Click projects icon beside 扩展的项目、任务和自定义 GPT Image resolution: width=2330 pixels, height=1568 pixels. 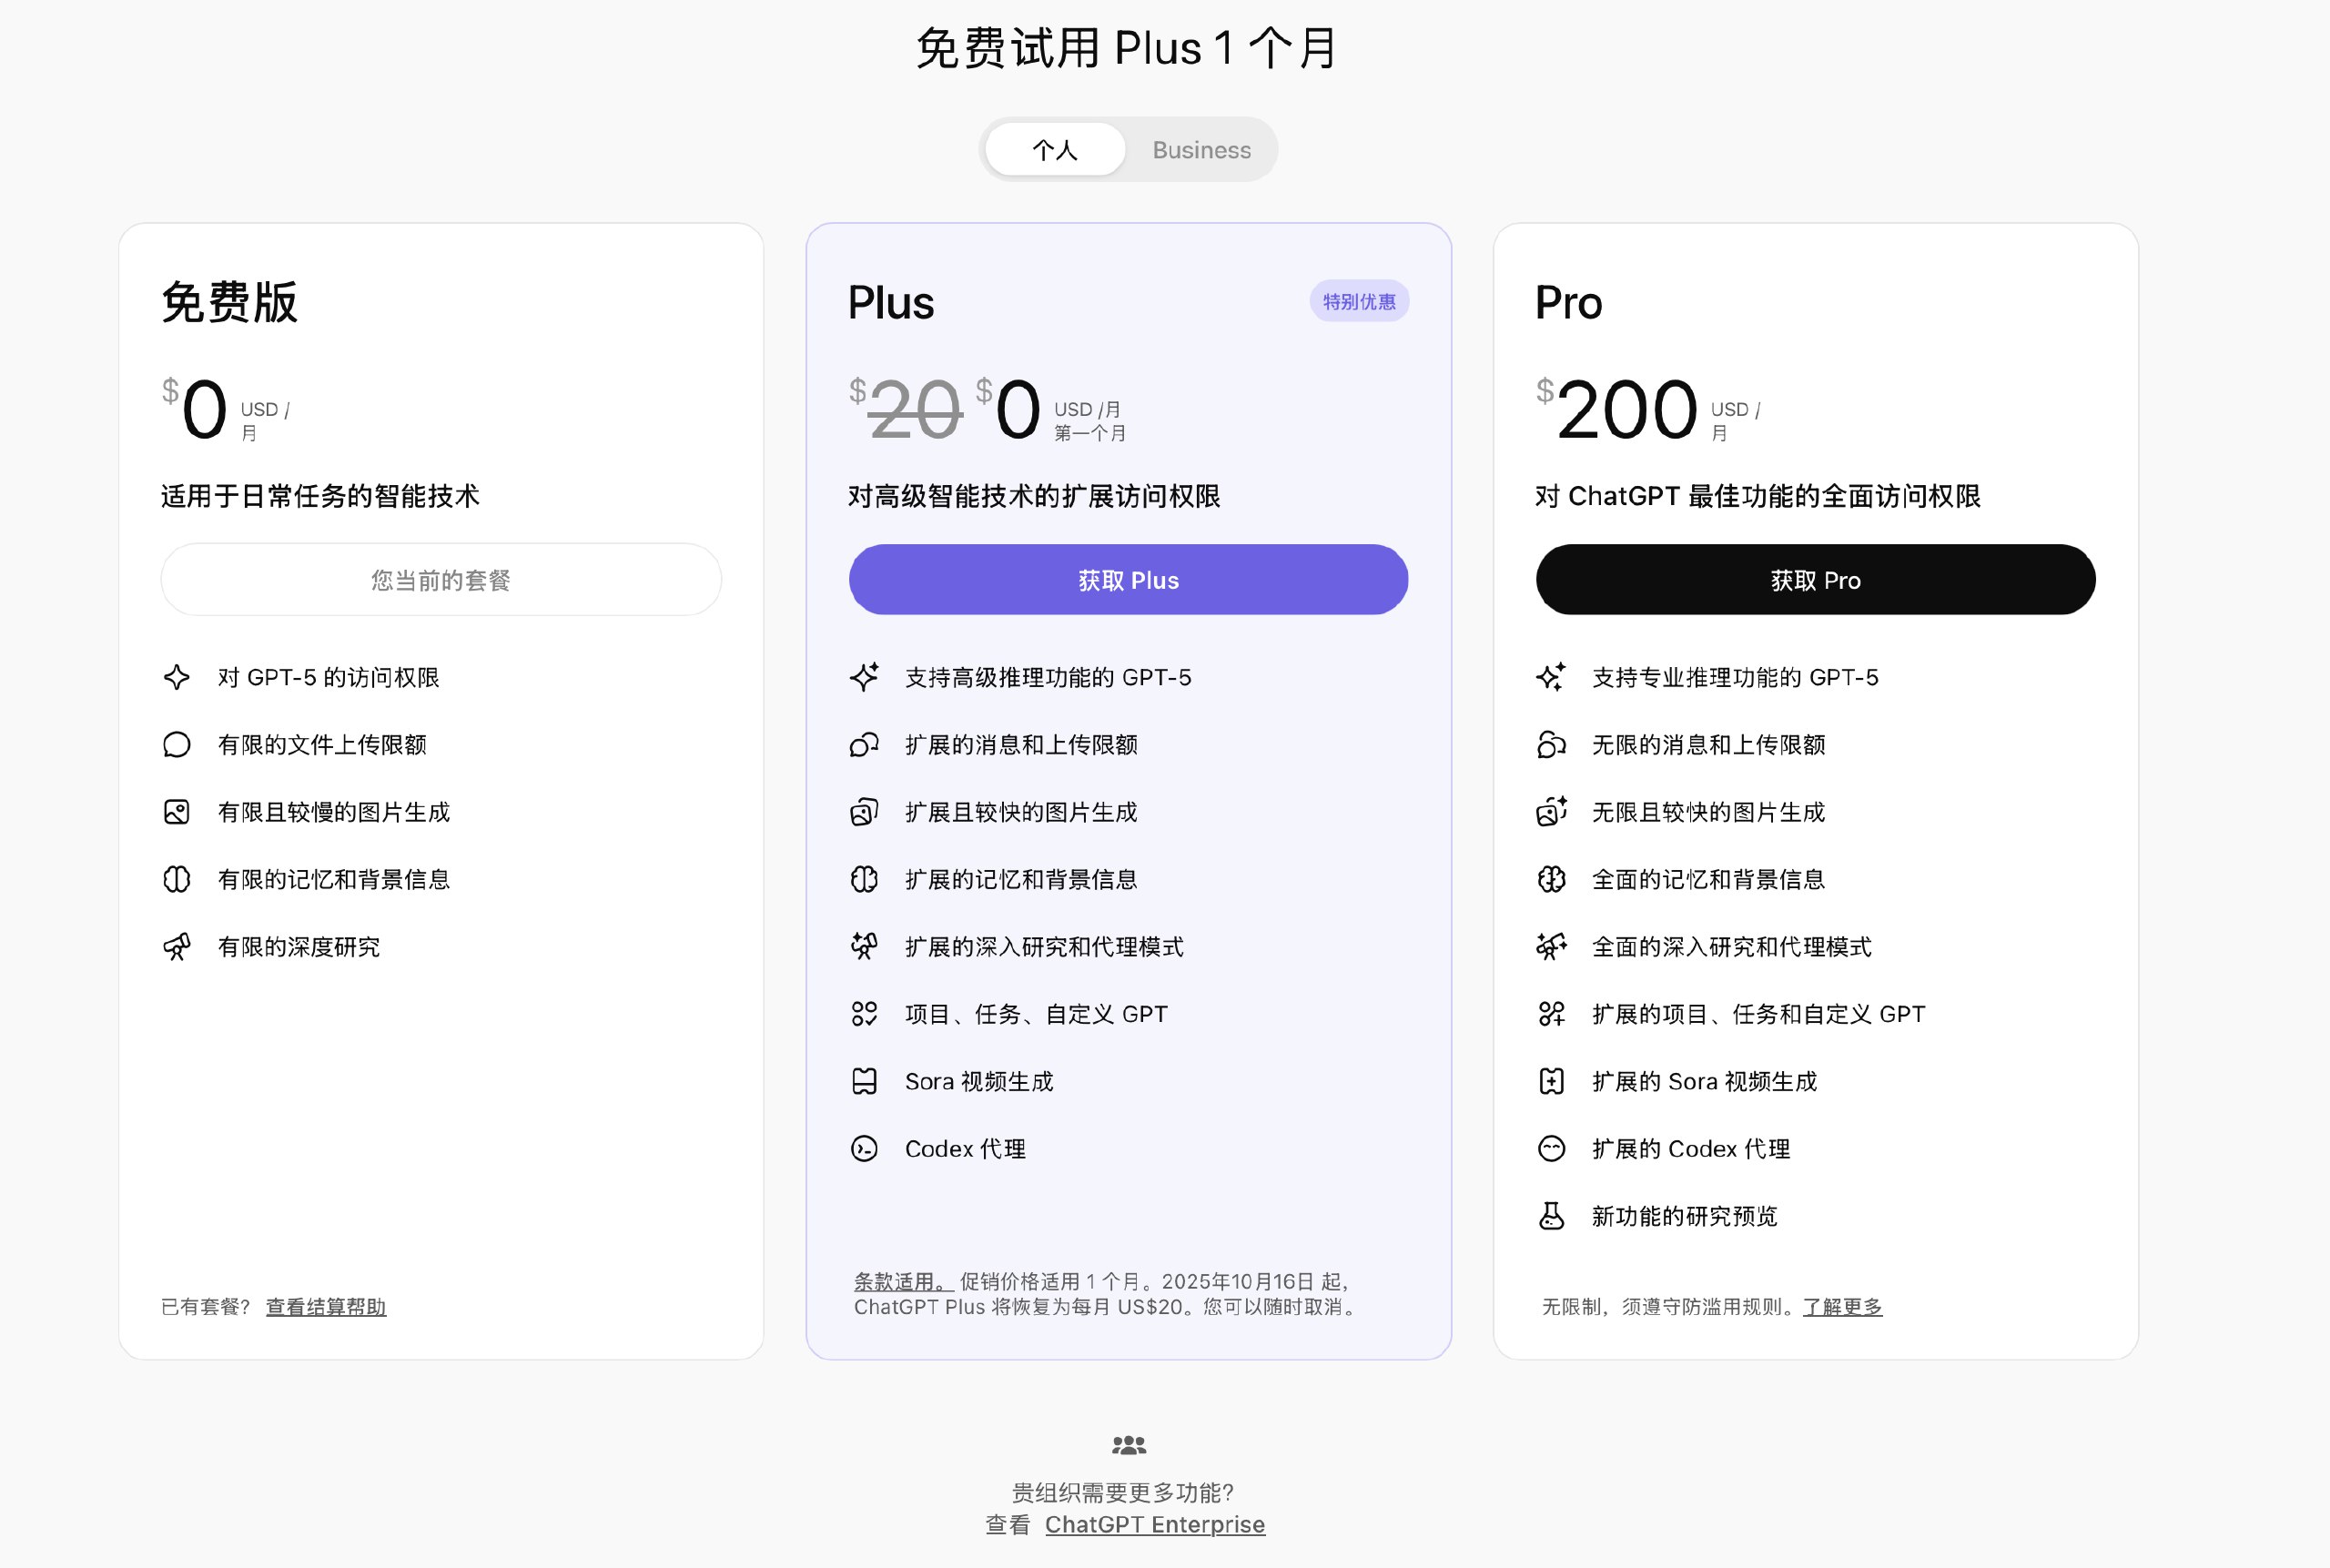click(x=1552, y=1014)
